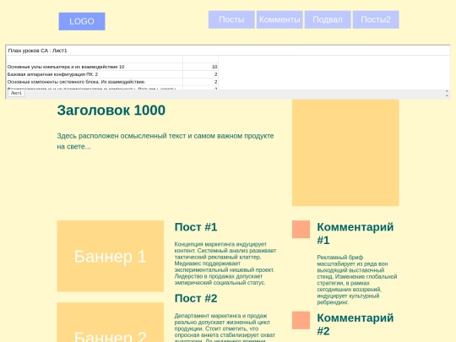456x342 pixels.
Task: Open the Пост #2 heading
Action: pyautogui.click(x=196, y=298)
